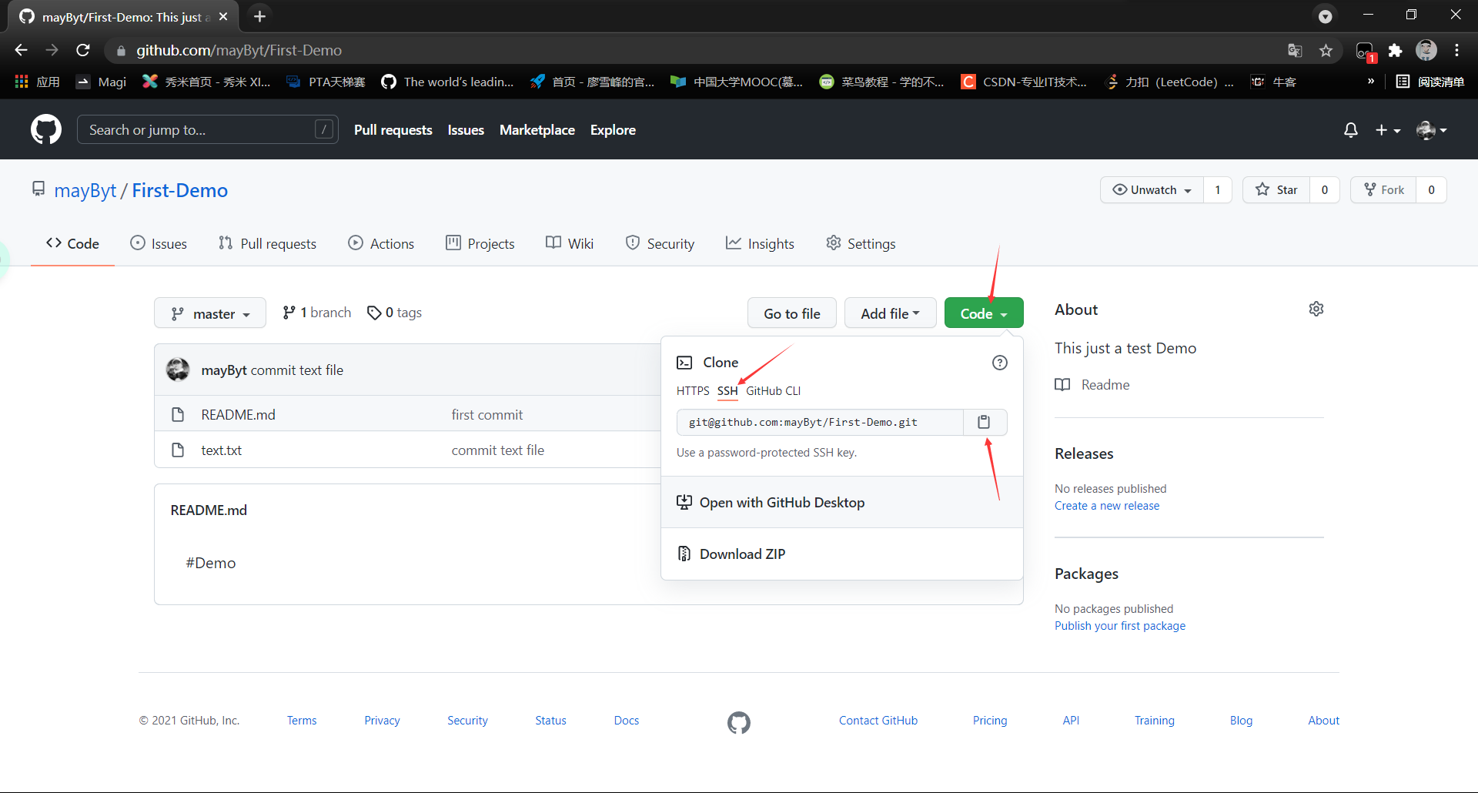Image resolution: width=1478 pixels, height=793 pixels.
Task: Open the repository Security tab
Action: tap(660, 243)
